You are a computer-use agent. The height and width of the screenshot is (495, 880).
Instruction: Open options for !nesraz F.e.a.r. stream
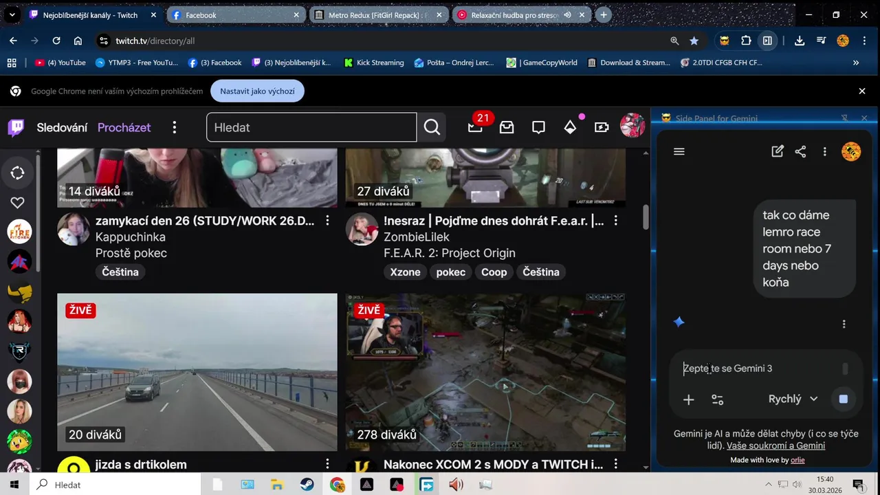[616, 221]
